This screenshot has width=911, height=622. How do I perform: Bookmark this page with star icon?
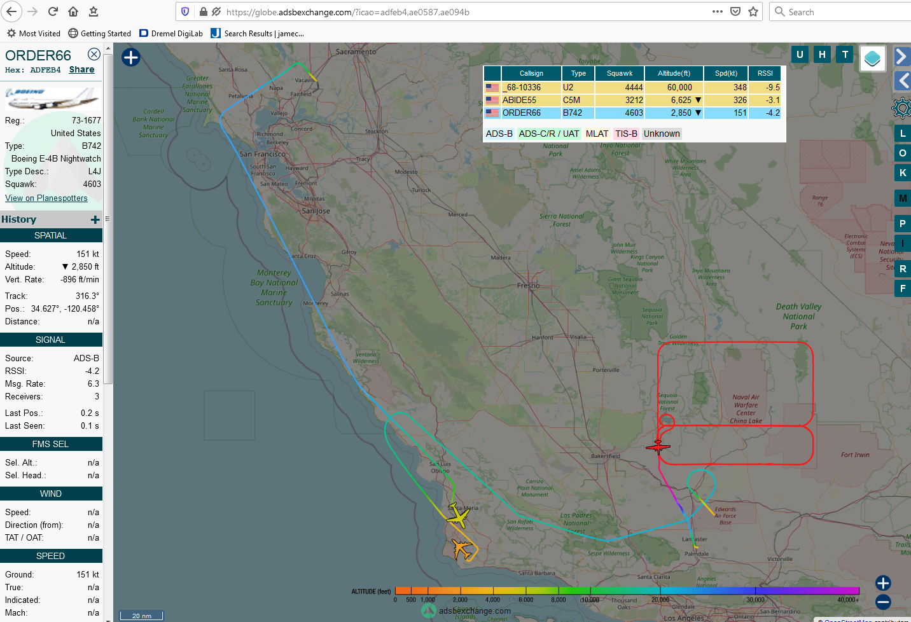753,11
